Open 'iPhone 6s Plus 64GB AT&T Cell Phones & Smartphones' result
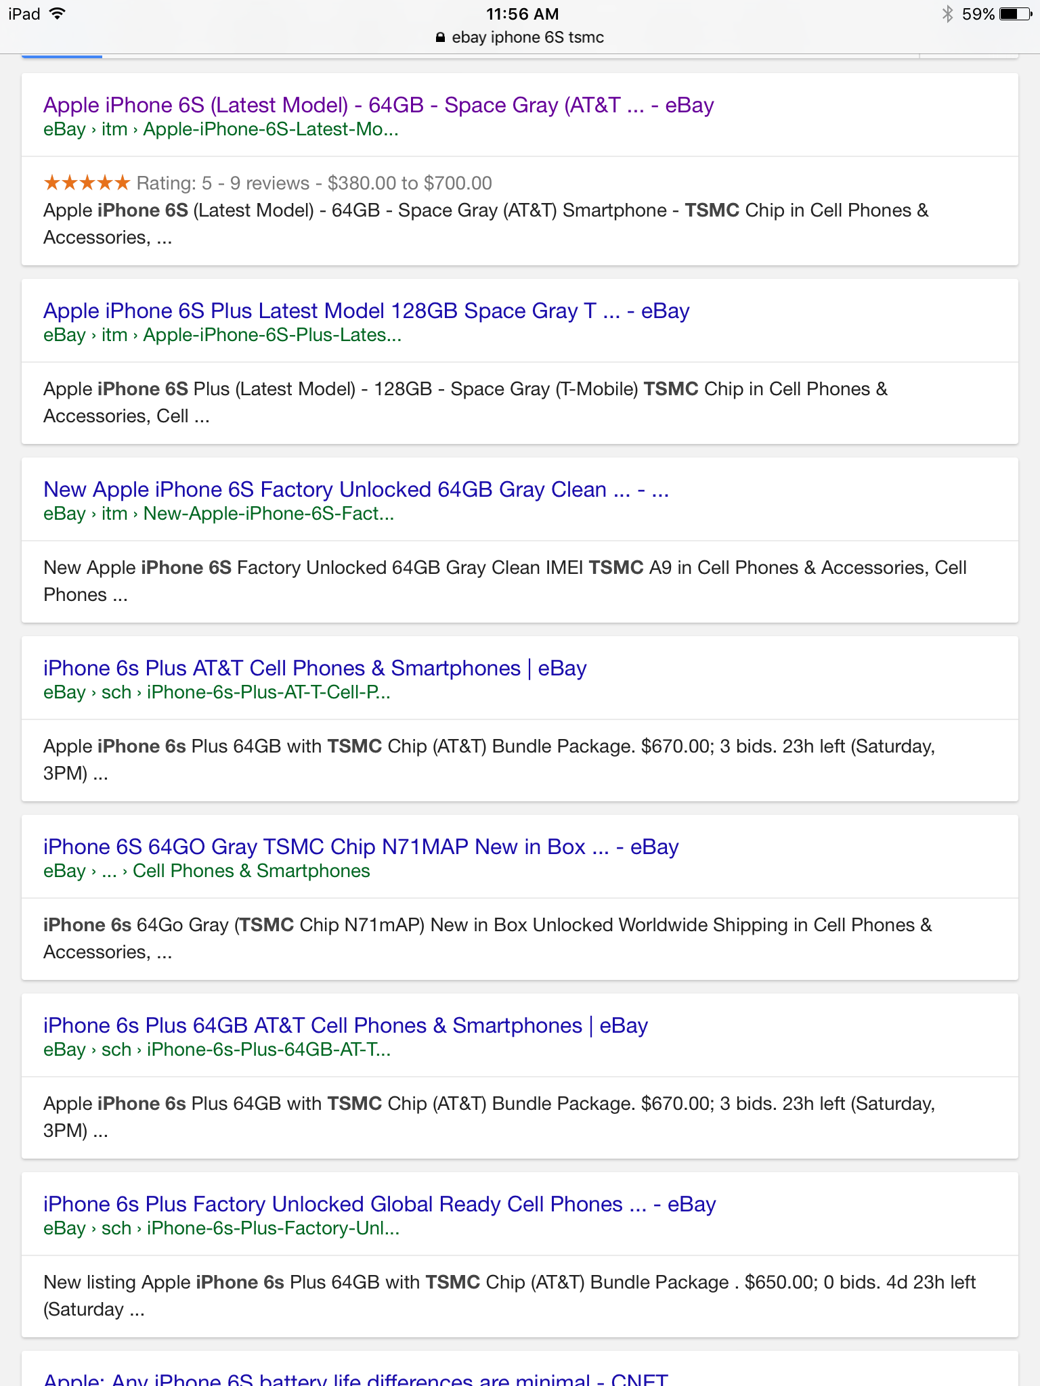Screen dimensions: 1040x1386 click(345, 1025)
